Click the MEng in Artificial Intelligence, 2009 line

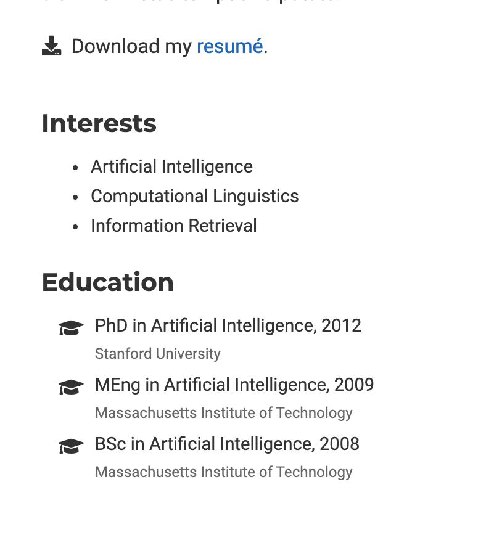pyautogui.click(x=234, y=385)
